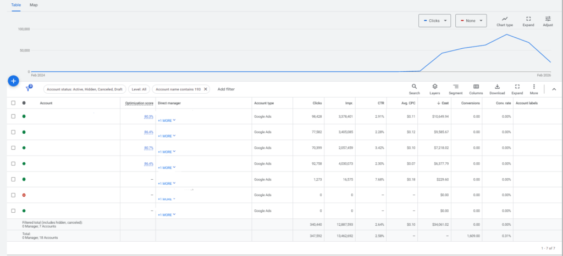563x256 pixels.
Task: Download the table report
Action: pos(496,89)
